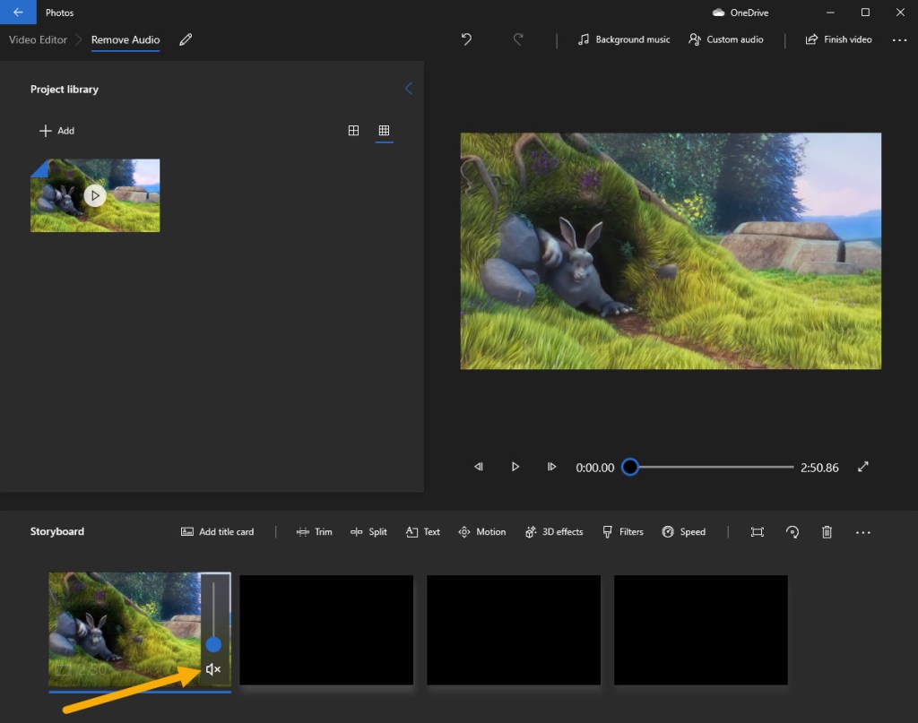Viewport: 918px width, 723px height.
Task: Play the video preview
Action: 515,467
